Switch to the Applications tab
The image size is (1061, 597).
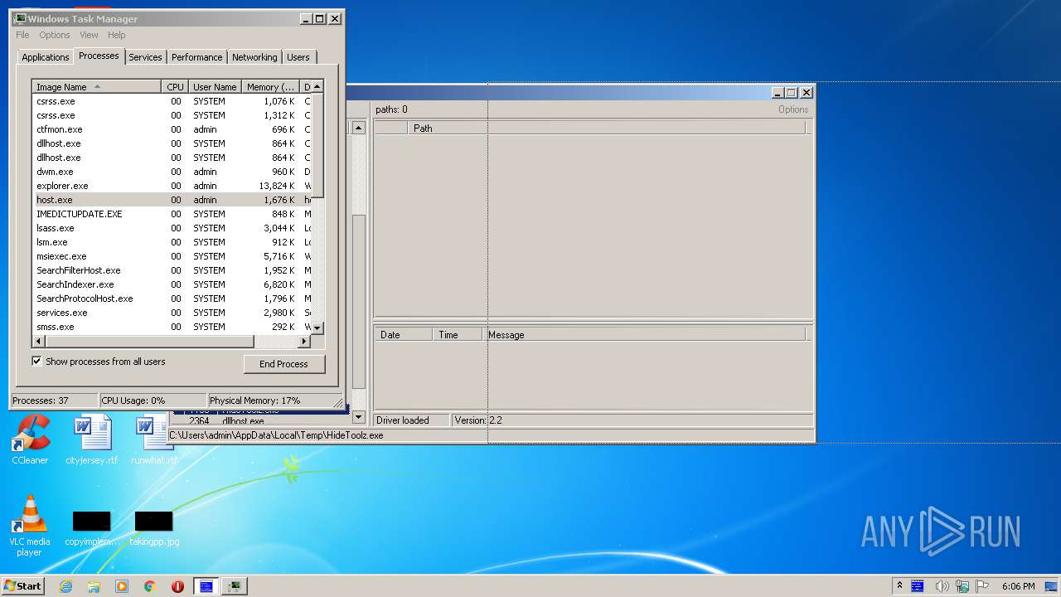tap(45, 57)
